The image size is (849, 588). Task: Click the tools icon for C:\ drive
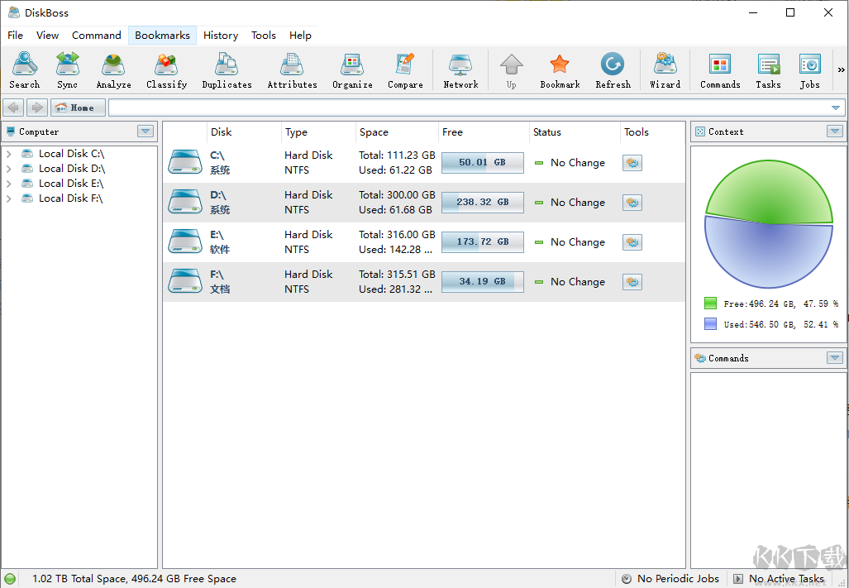(632, 162)
